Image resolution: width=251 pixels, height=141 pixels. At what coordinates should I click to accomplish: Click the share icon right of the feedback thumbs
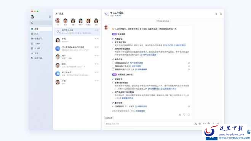pyautogui.click(x=189, y=115)
